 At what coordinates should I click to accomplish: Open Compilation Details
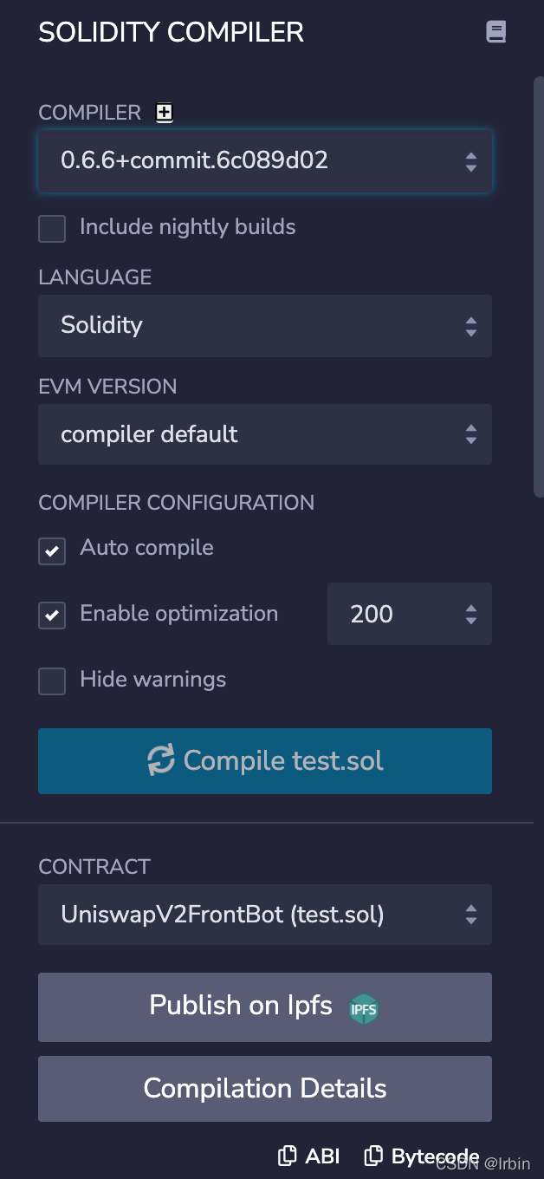click(264, 1089)
